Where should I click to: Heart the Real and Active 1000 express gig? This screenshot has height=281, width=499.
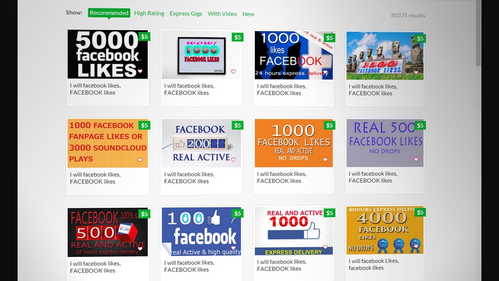[x=325, y=247]
